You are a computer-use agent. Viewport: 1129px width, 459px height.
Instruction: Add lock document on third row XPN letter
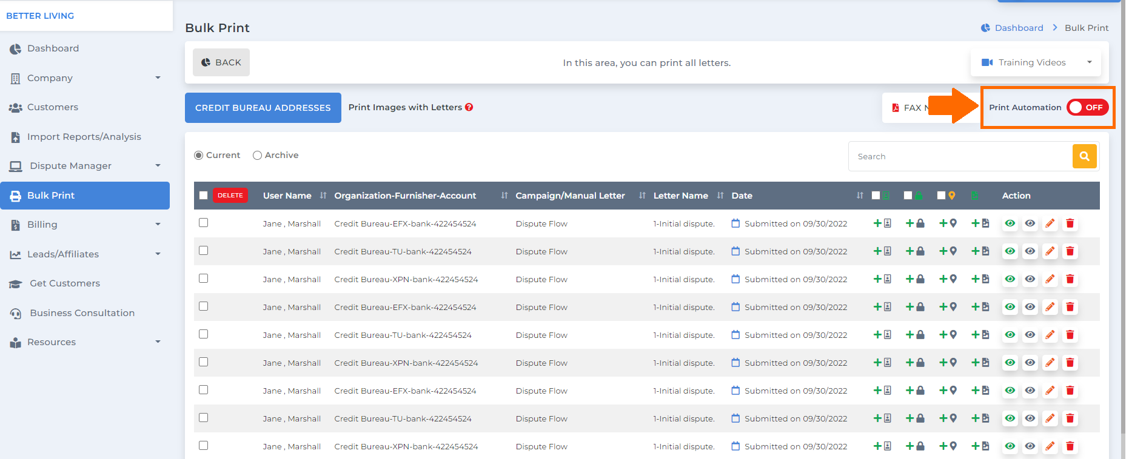pyautogui.click(x=915, y=279)
